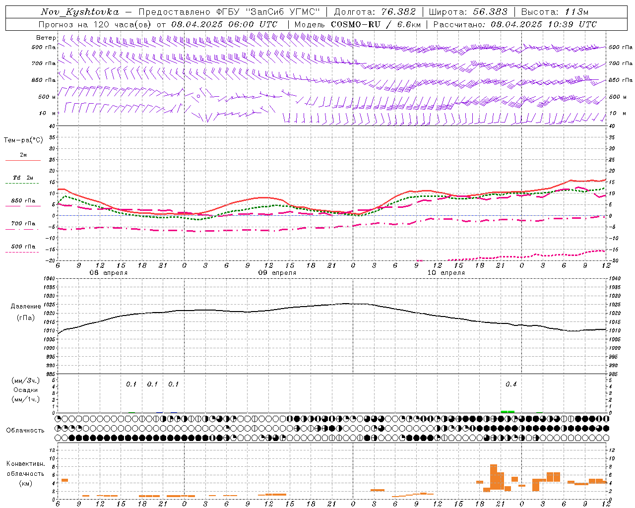Select the '09 апреля' date label
Screen dimensions: 635x508
point(277,273)
